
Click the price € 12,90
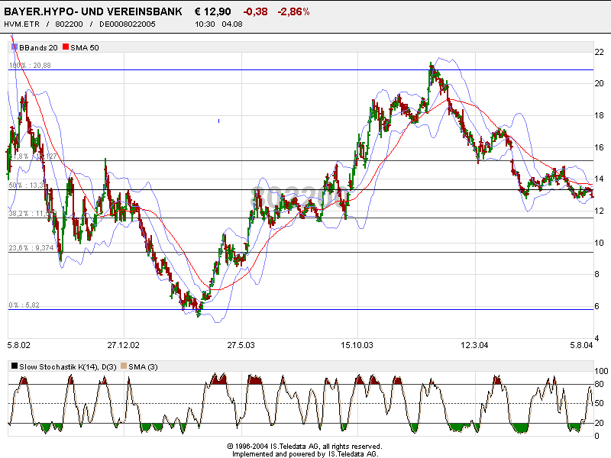(x=213, y=11)
